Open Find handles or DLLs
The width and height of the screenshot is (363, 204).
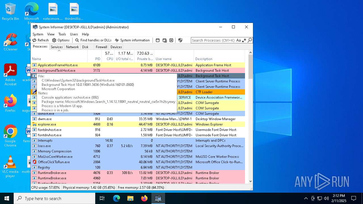click(x=93, y=40)
